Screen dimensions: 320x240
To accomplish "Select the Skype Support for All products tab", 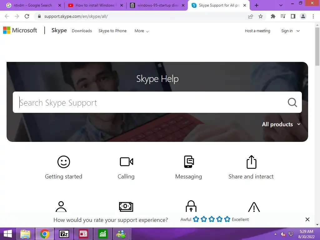I will point(218,5).
